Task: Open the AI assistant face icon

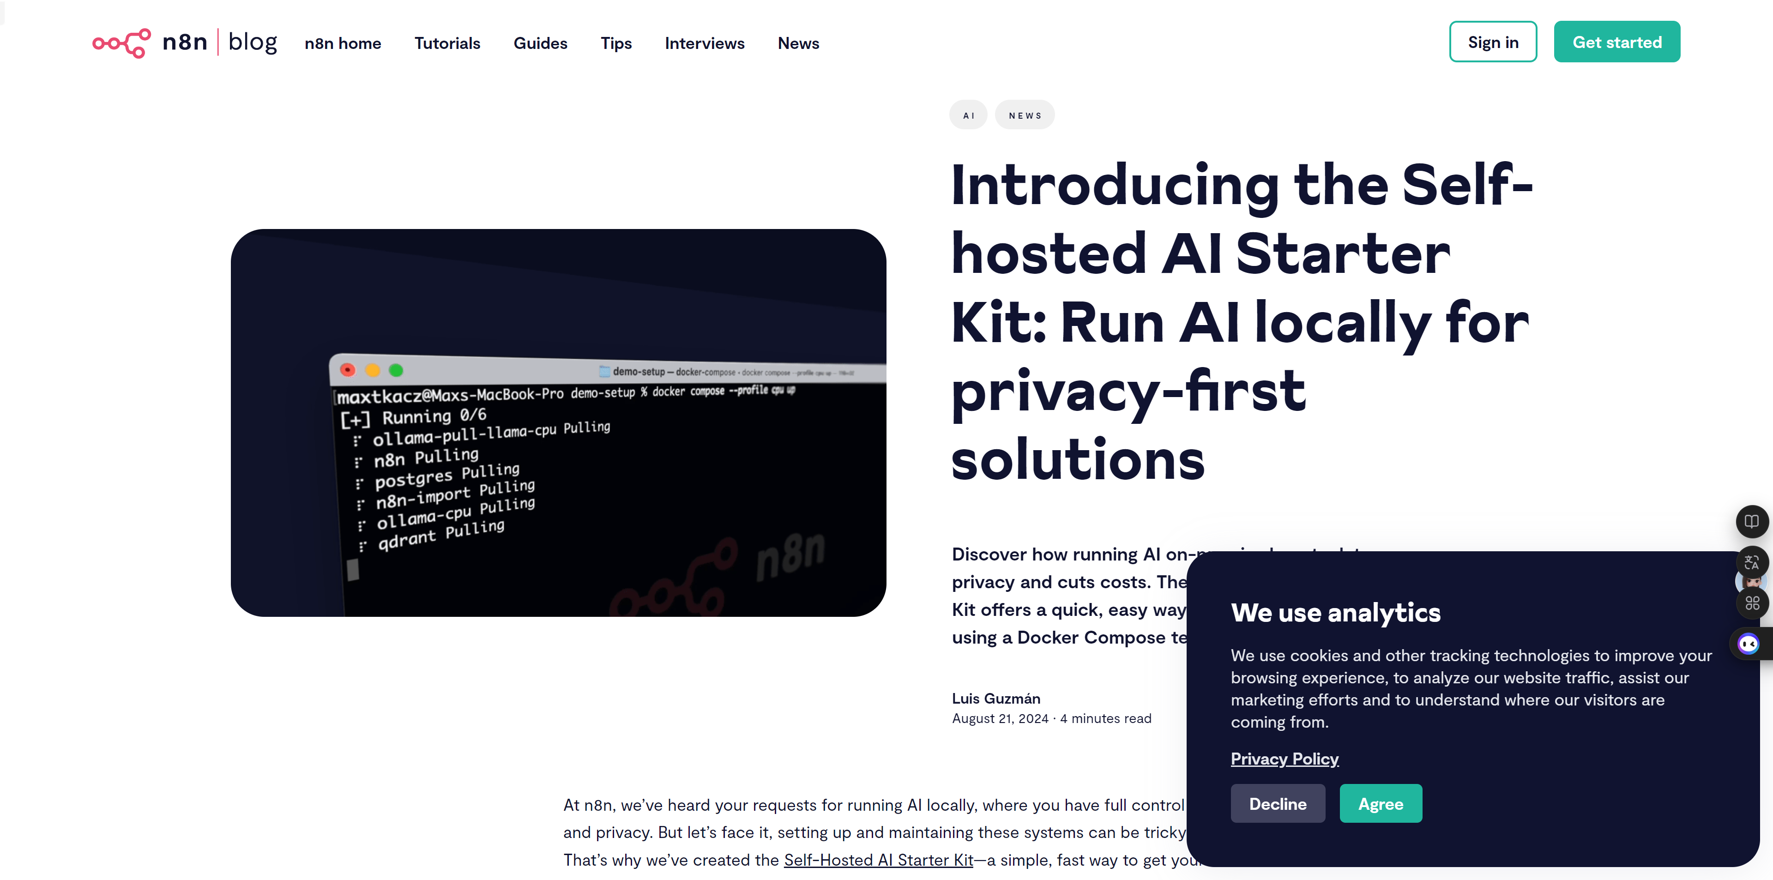Action: tap(1748, 644)
